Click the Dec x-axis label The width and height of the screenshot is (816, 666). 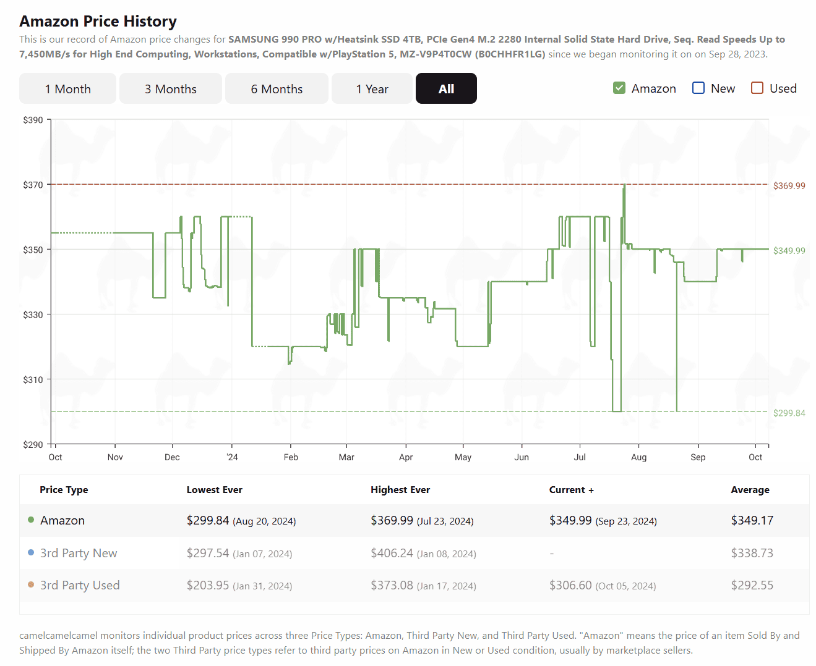click(x=172, y=457)
